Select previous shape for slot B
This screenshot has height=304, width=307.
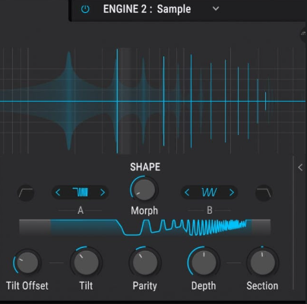coord(187,193)
